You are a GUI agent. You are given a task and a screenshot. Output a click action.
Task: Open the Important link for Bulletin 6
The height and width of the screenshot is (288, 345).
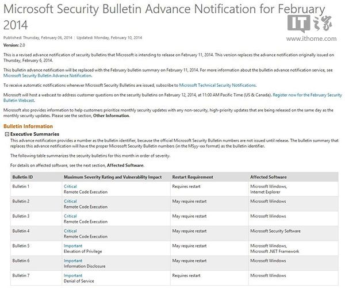pos(73,260)
